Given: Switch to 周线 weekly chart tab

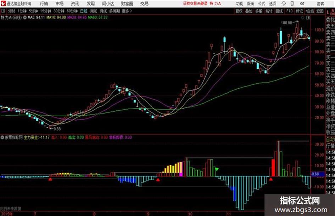Looking at the screenshot, I should (94, 11).
